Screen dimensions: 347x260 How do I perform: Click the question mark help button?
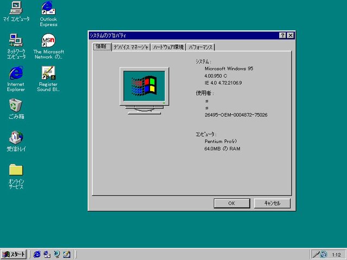[282, 35]
